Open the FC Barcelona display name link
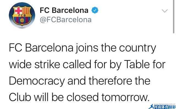Viewport: 176px width, 109px height. pos(64,10)
